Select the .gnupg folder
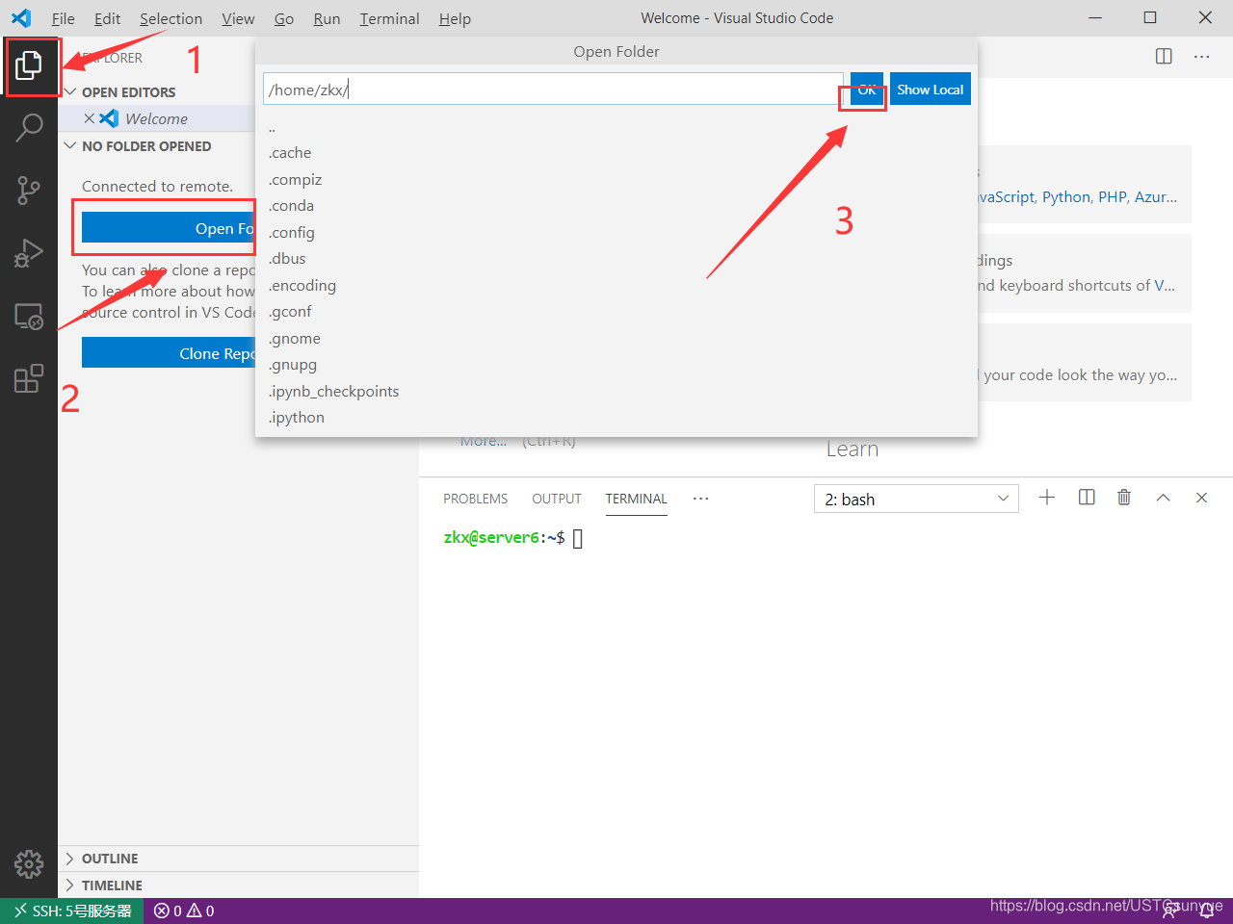This screenshot has height=924, width=1233. [616, 365]
